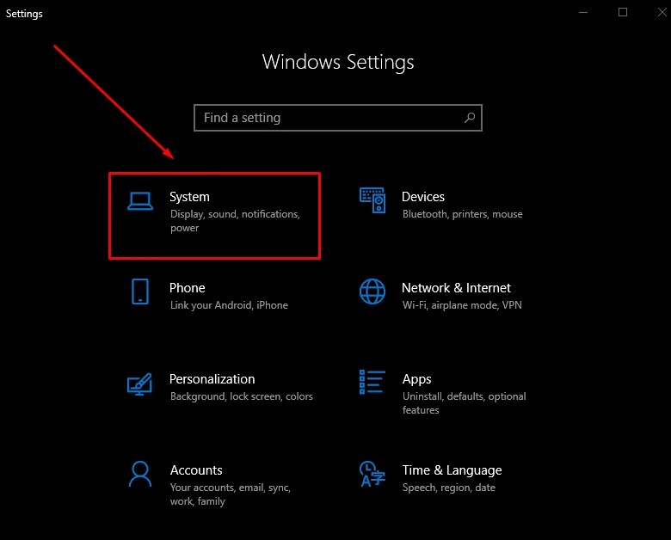Viewport: 671px width, 540px height.
Task: Click the magnifier icon in search box
Action: click(470, 118)
